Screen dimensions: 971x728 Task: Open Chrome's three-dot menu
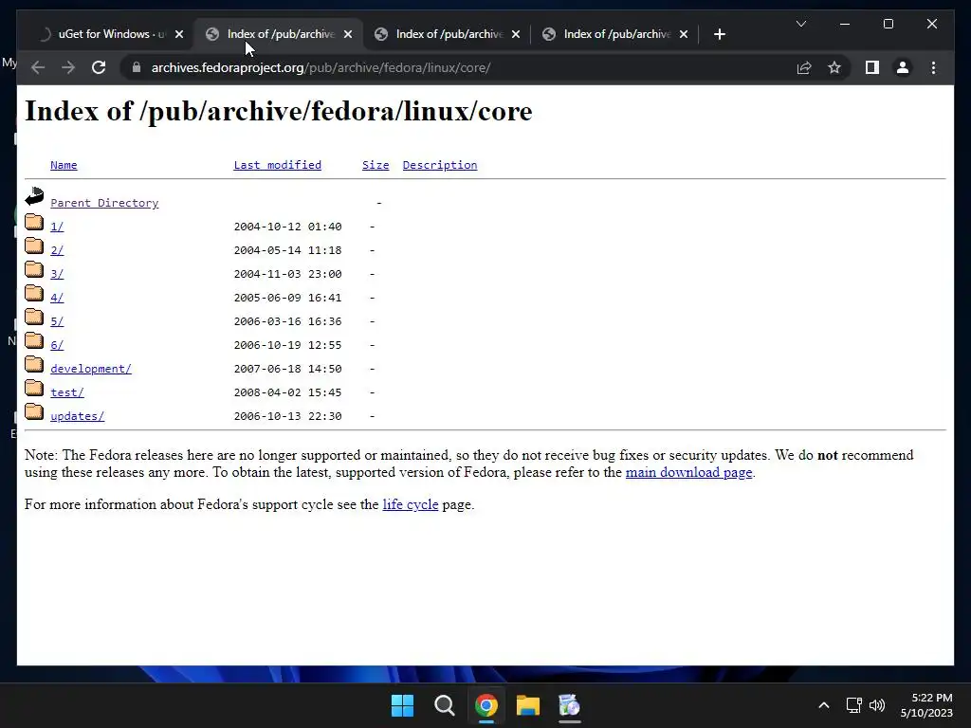click(933, 67)
